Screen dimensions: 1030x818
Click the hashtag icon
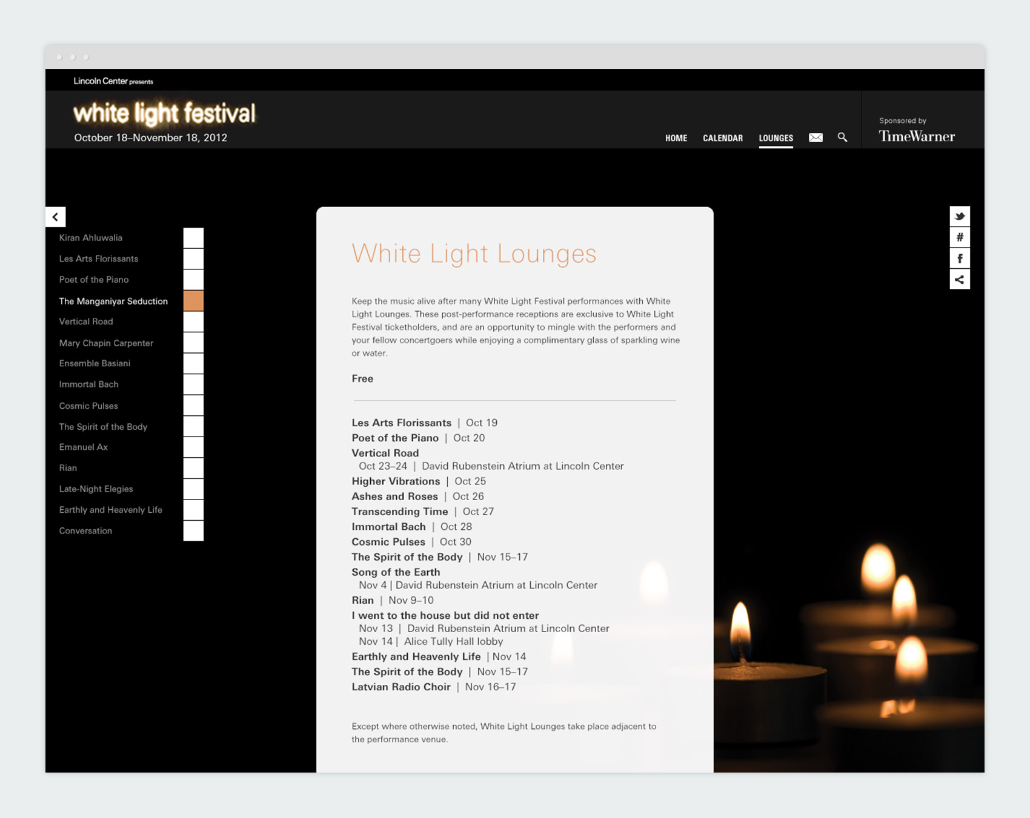[960, 237]
